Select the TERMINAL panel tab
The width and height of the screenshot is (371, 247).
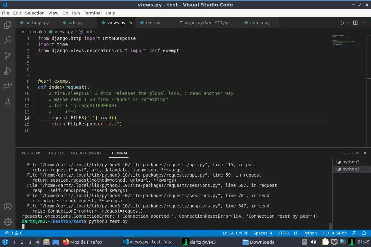[119, 153]
